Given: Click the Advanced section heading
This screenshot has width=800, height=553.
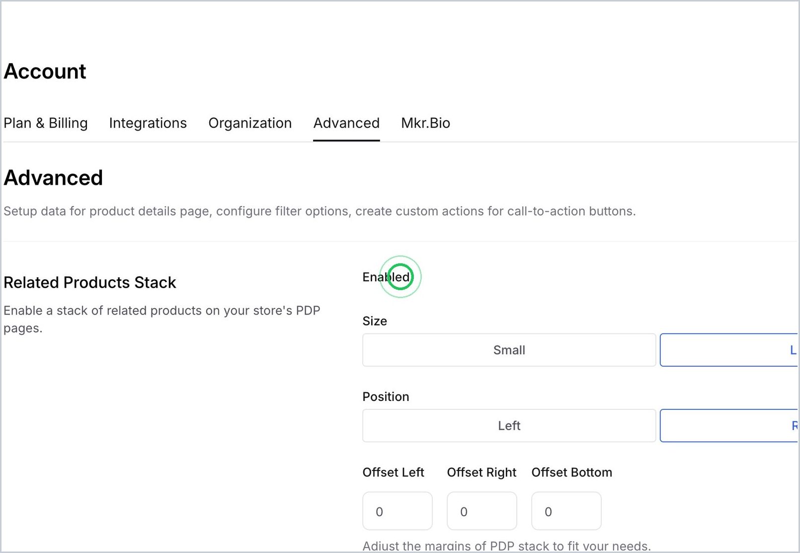Looking at the screenshot, I should (x=53, y=177).
